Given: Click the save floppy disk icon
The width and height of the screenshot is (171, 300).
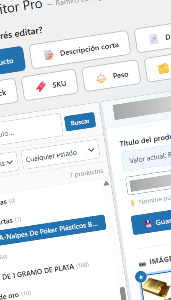Looking at the screenshot, I should [x=148, y=224].
